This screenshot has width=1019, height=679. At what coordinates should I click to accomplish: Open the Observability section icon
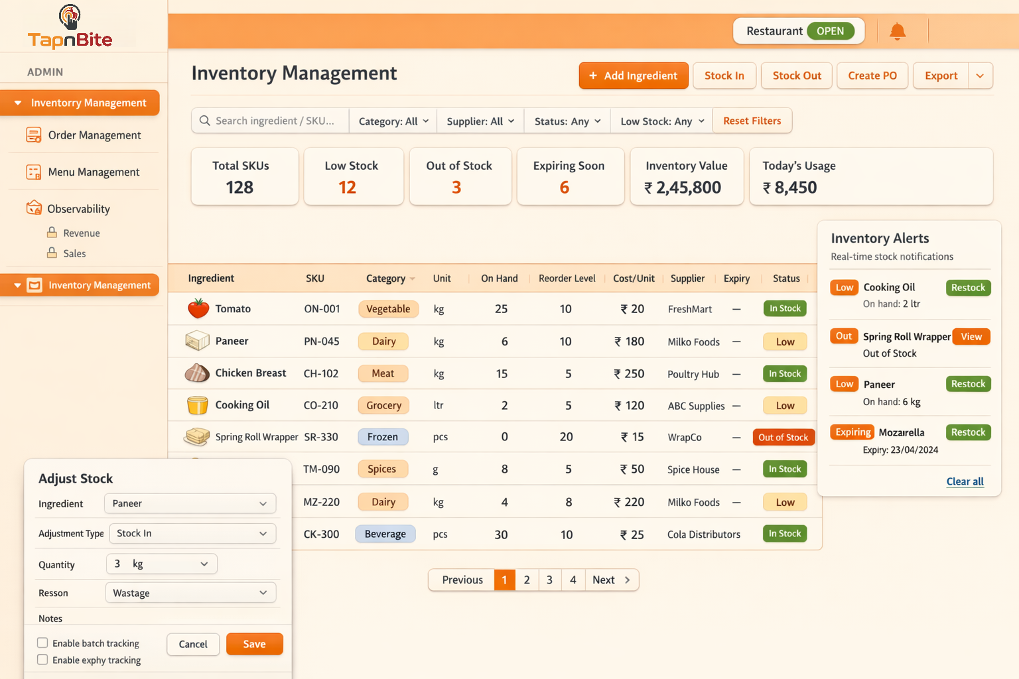pos(34,208)
